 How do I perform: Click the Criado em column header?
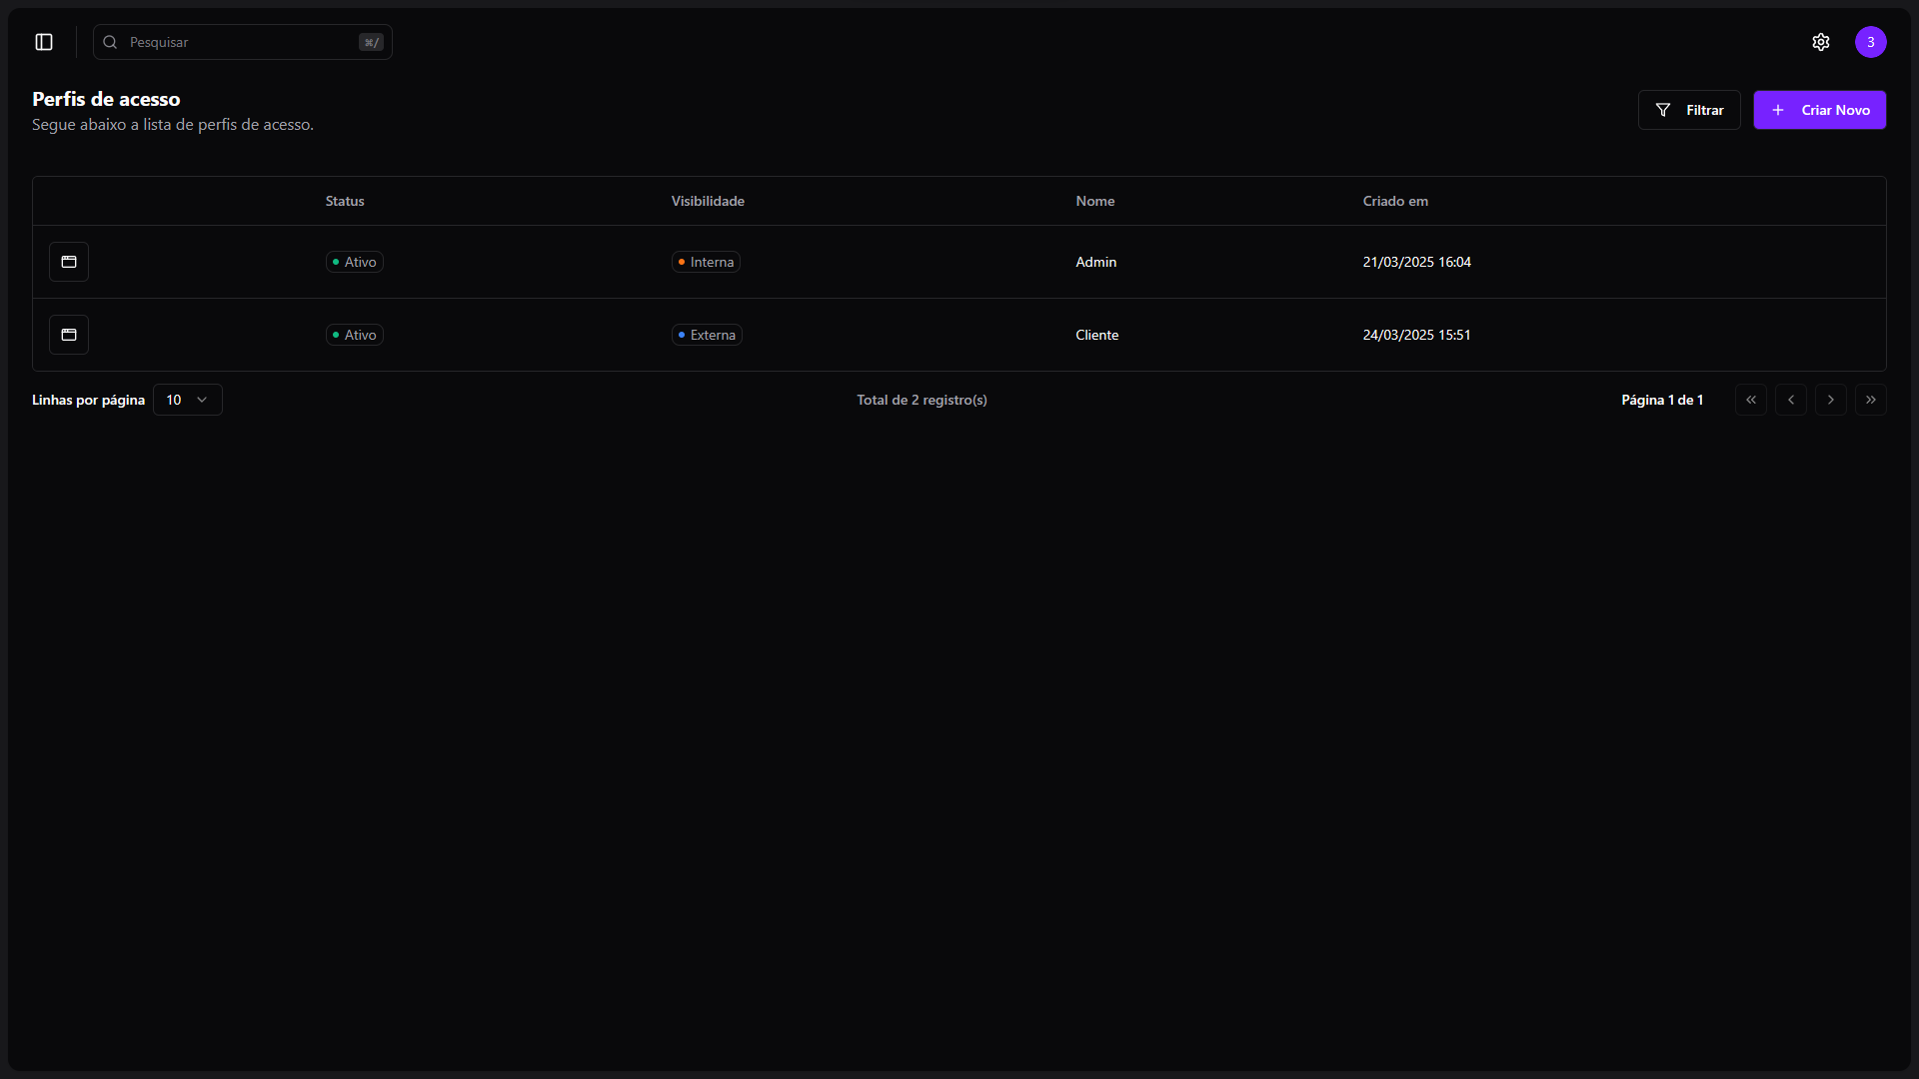point(1395,201)
